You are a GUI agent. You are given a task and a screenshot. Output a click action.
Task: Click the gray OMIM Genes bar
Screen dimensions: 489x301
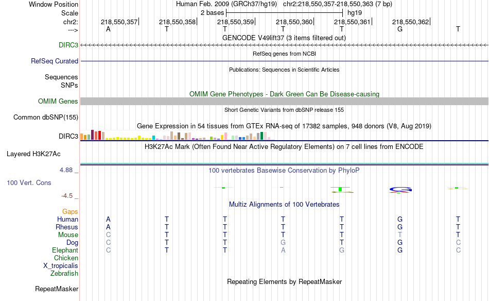(x=285, y=101)
